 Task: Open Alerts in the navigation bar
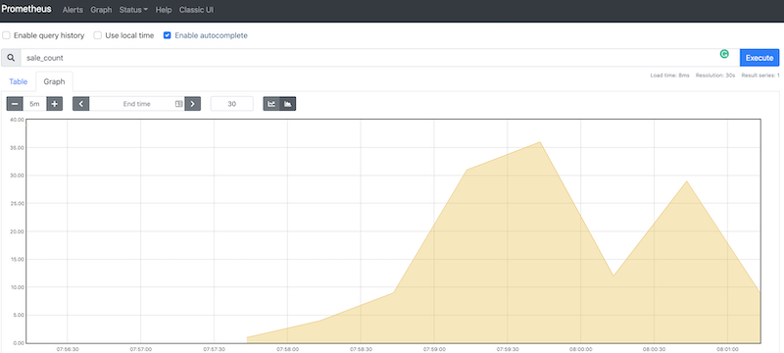coord(73,10)
